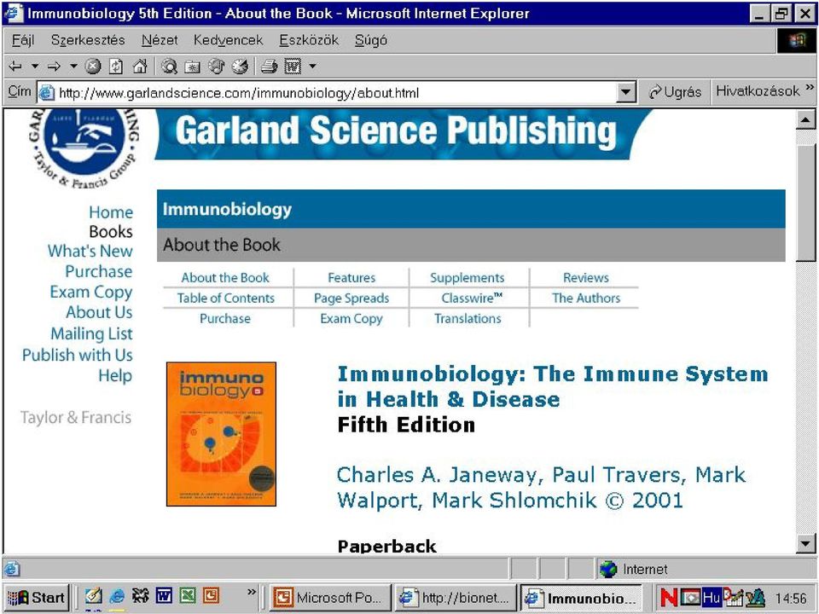Click the page icon in address bar
Screen dimensions: 819x614
tap(46, 93)
